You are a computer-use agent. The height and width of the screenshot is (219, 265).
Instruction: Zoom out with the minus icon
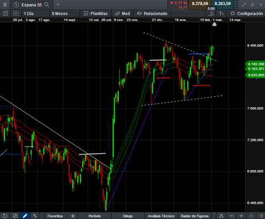[231, 216]
